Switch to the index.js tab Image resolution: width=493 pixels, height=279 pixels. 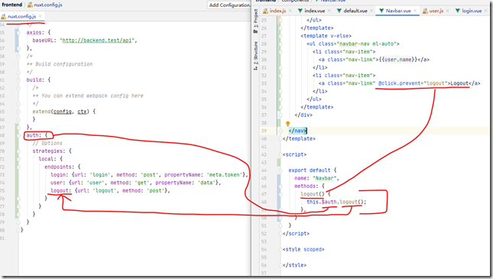pyautogui.click(x=277, y=11)
